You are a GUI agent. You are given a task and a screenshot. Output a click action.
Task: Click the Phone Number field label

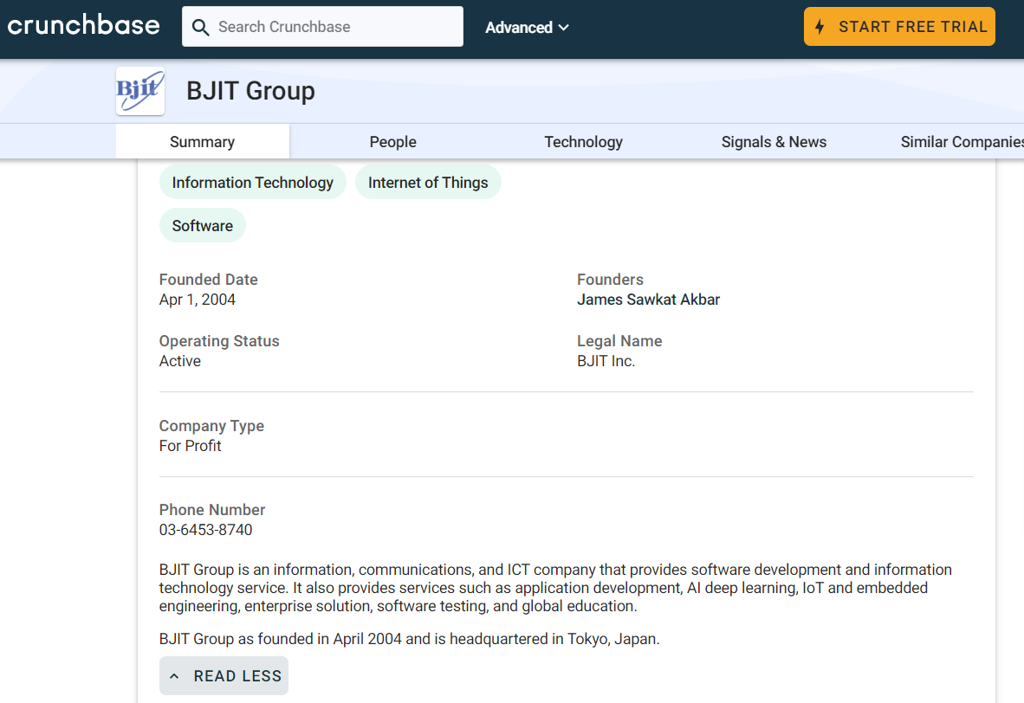click(212, 510)
